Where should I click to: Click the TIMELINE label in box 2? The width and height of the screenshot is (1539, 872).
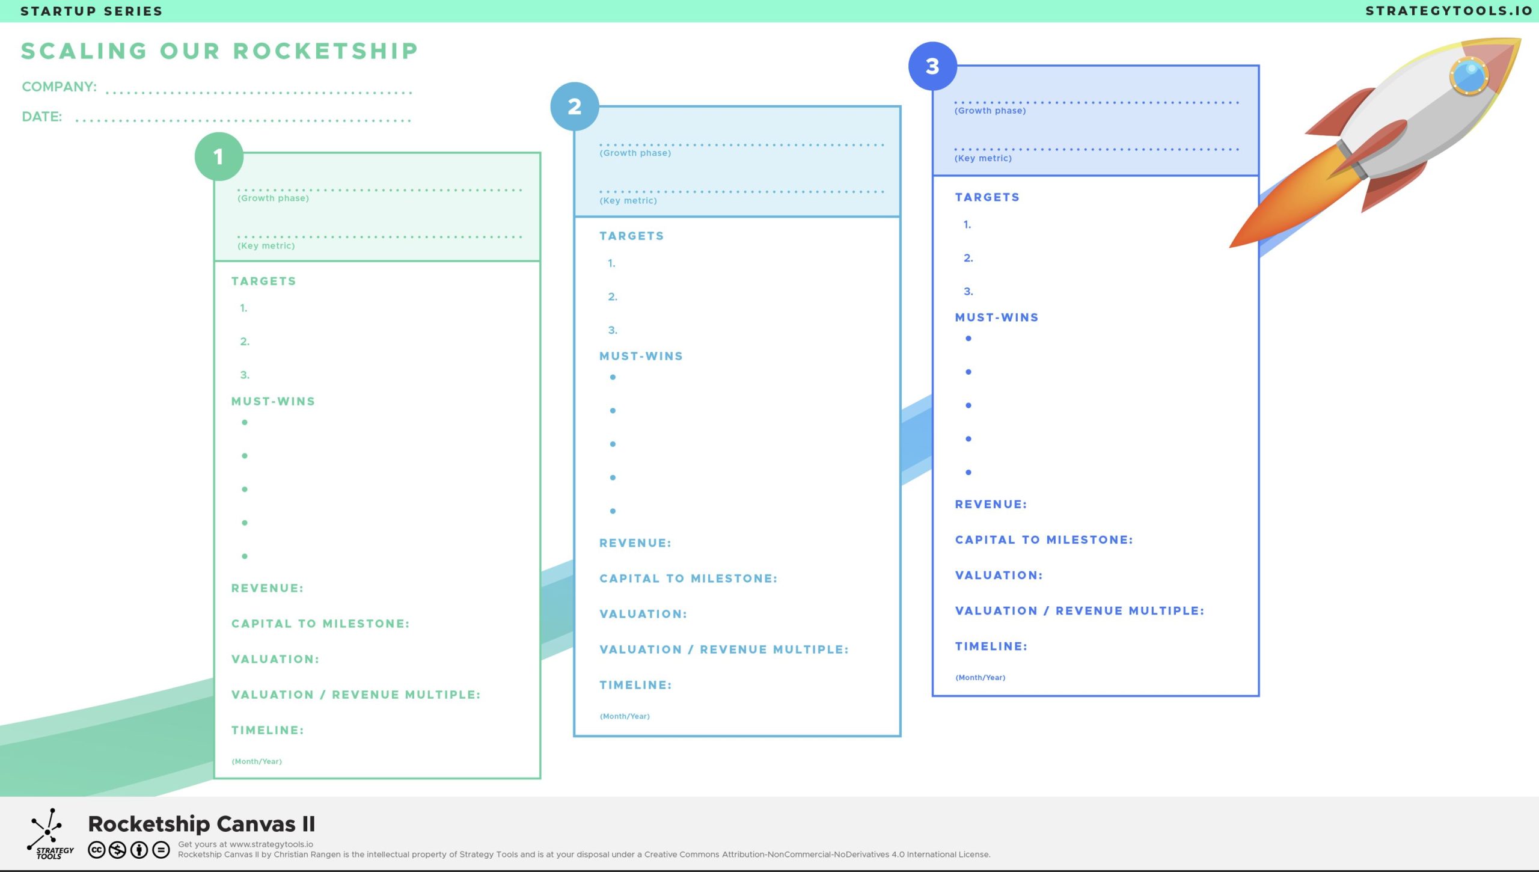click(x=635, y=685)
